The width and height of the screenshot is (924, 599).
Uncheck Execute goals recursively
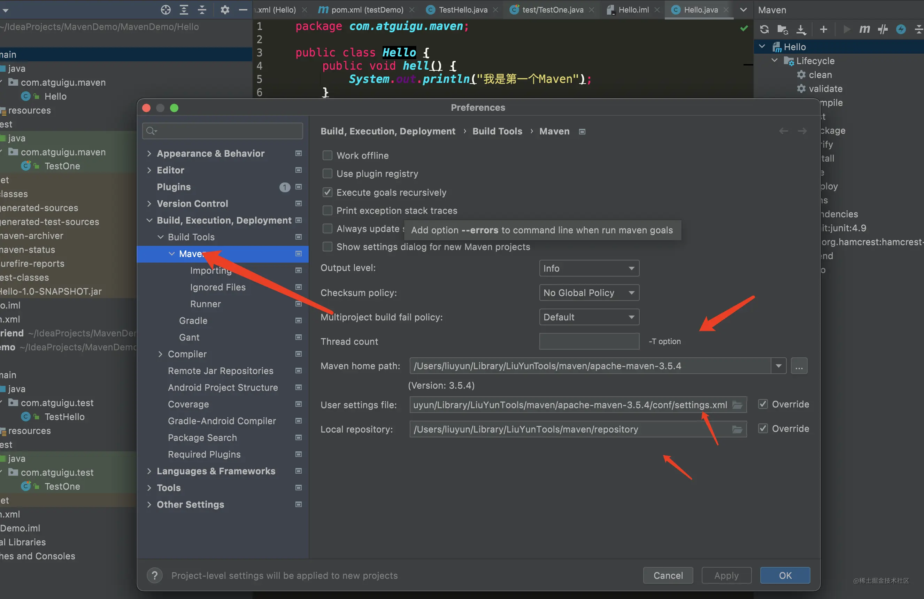(327, 192)
